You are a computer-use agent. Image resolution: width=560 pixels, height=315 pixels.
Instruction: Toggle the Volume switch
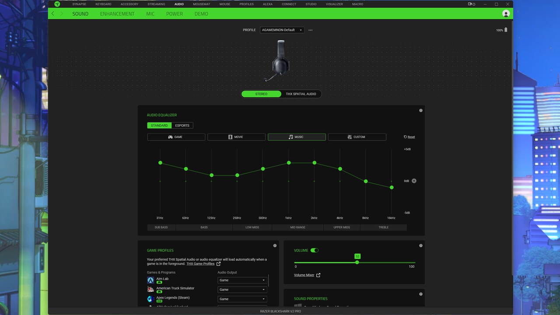coord(315,250)
